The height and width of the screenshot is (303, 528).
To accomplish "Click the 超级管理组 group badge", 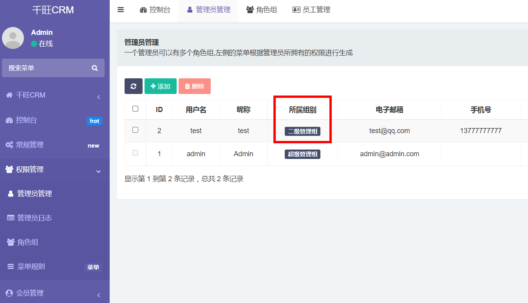I will pyautogui.click(x=302, y=154).
